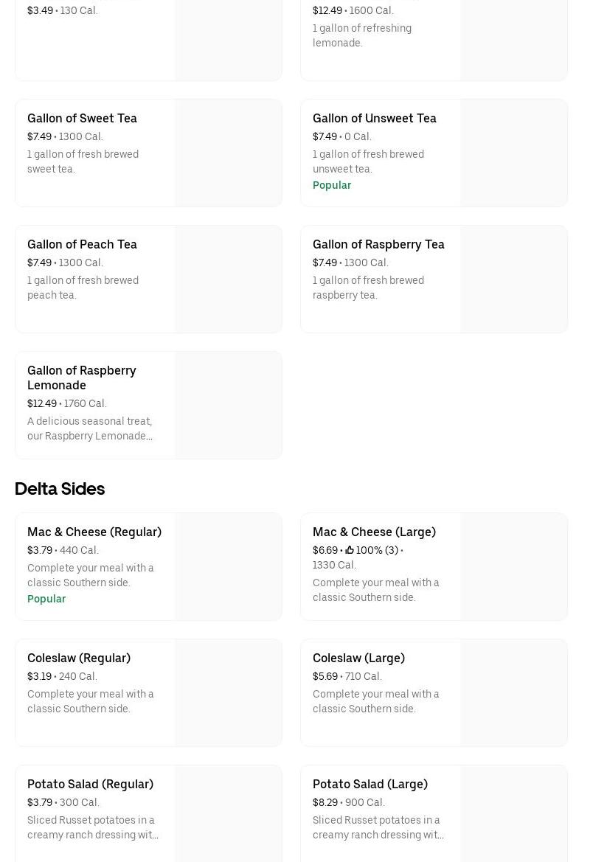Screen dimensions: 593x862
Task: Click the Gallon of Unsweet Tea photo area
Action: point(514,153)
